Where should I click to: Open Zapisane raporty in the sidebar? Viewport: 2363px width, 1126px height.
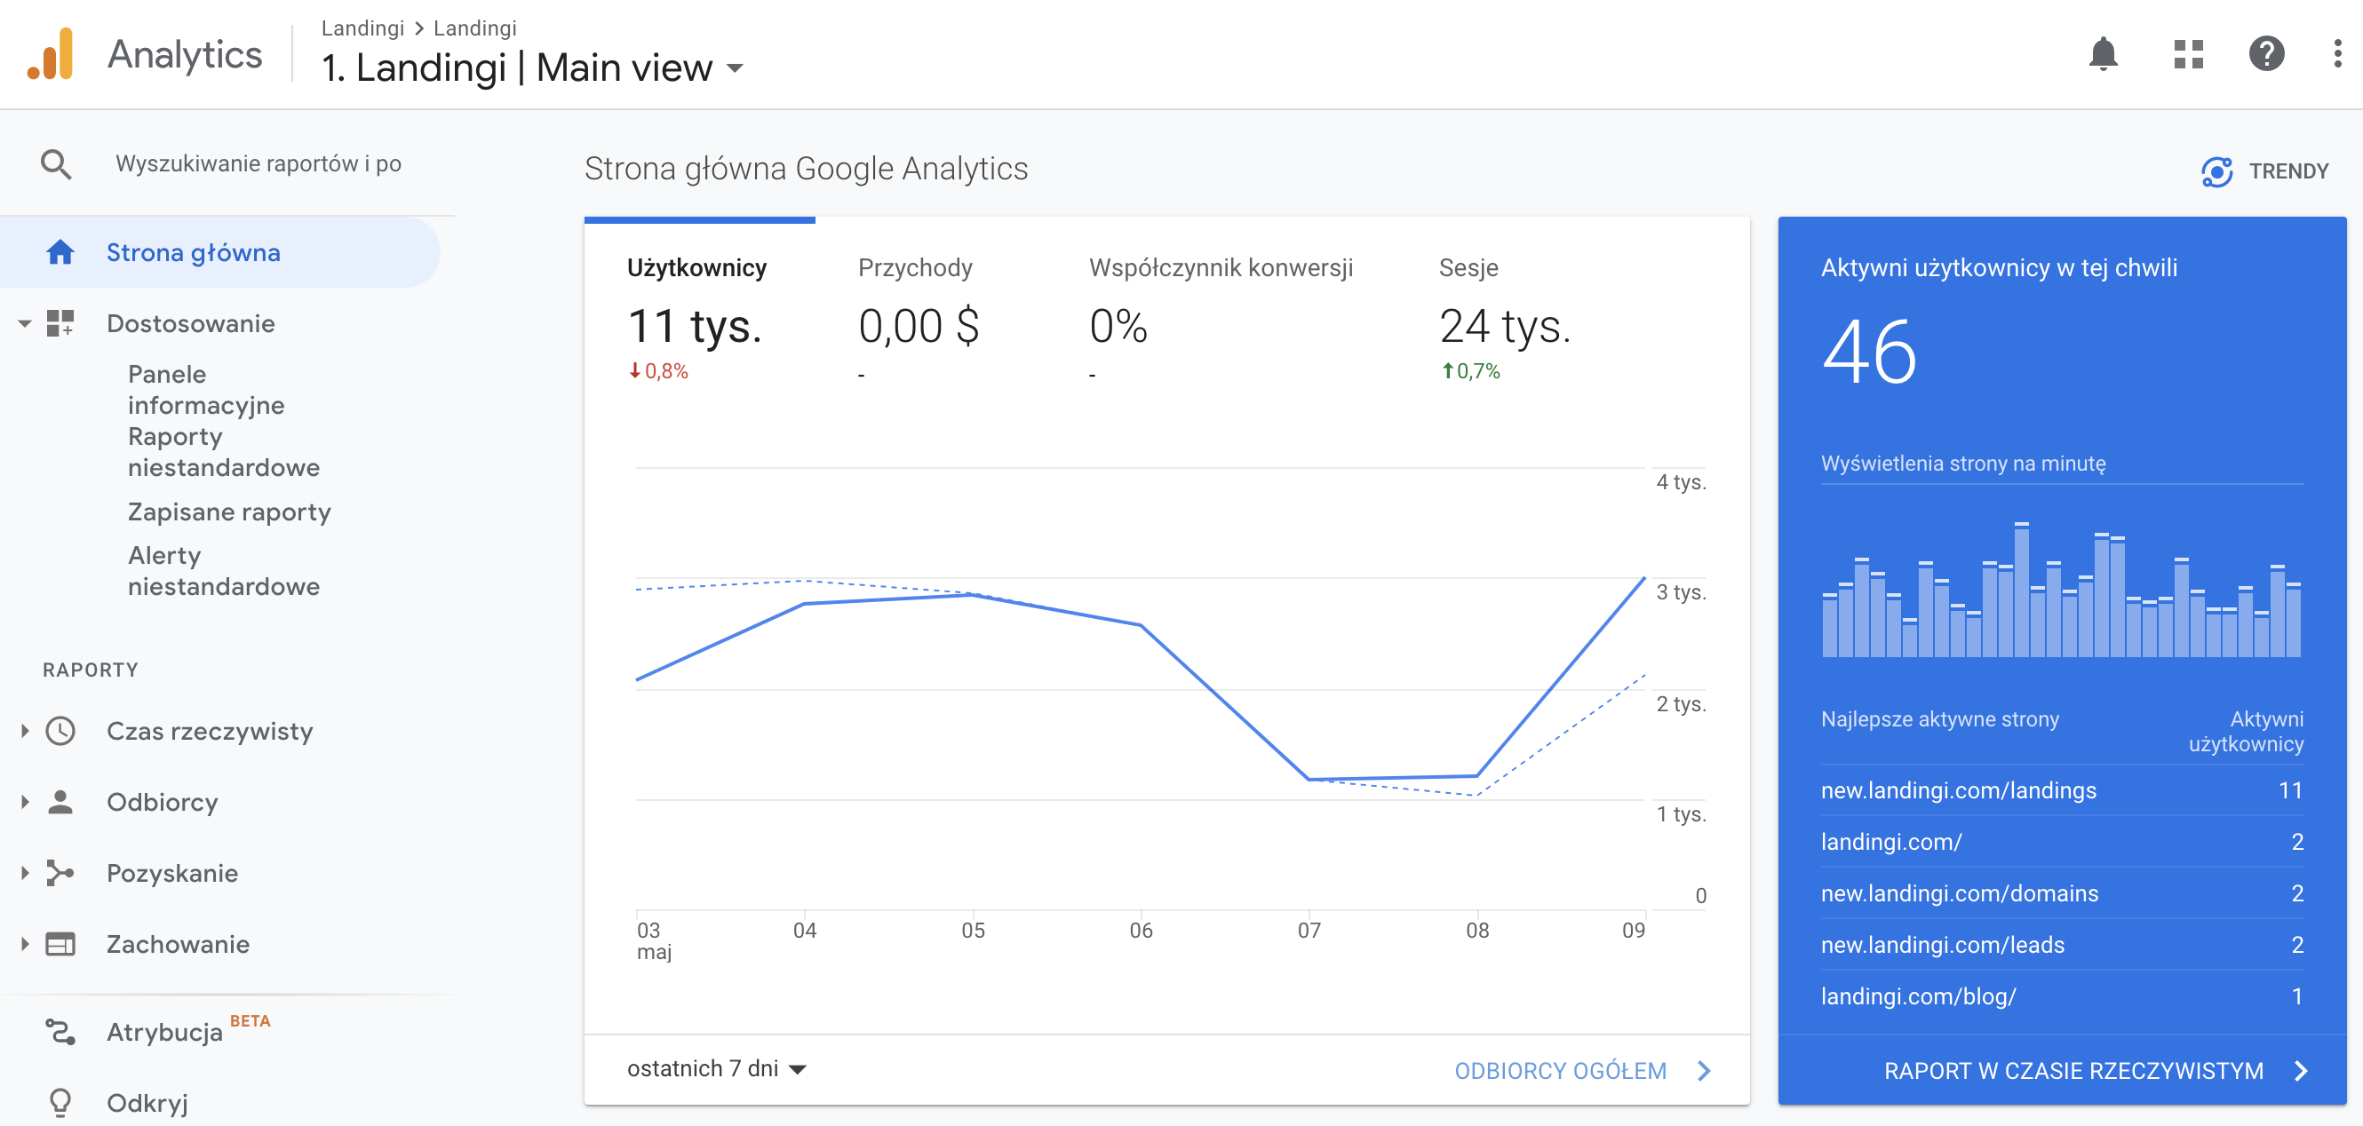[x=229, y=511]
